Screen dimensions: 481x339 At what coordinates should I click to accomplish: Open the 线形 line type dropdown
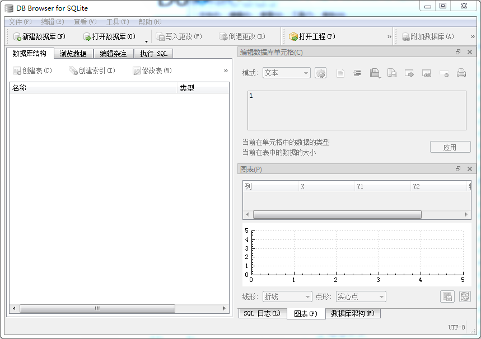(x=287, y=296)
